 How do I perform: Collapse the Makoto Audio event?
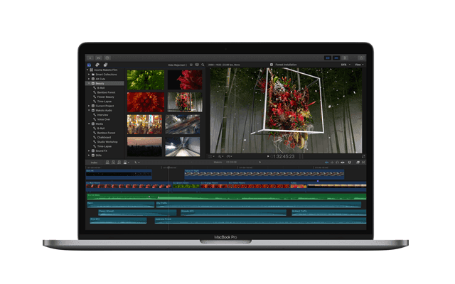pyautogui.click(x=89, y=111)
